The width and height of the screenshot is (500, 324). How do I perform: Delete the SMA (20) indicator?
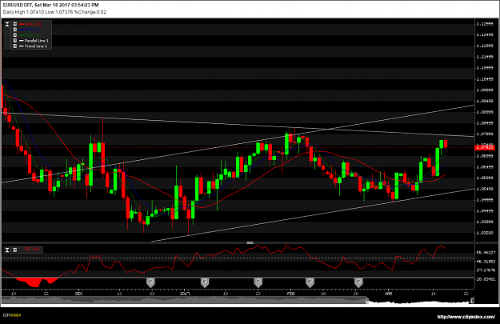coord(14,24)
